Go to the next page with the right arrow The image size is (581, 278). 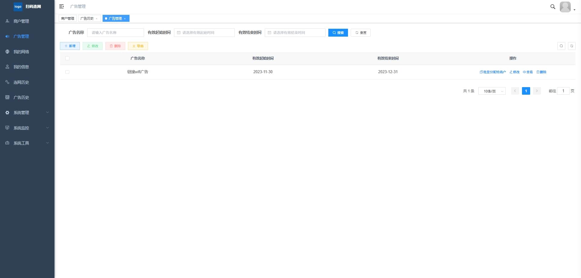click(x=537, y=91)
